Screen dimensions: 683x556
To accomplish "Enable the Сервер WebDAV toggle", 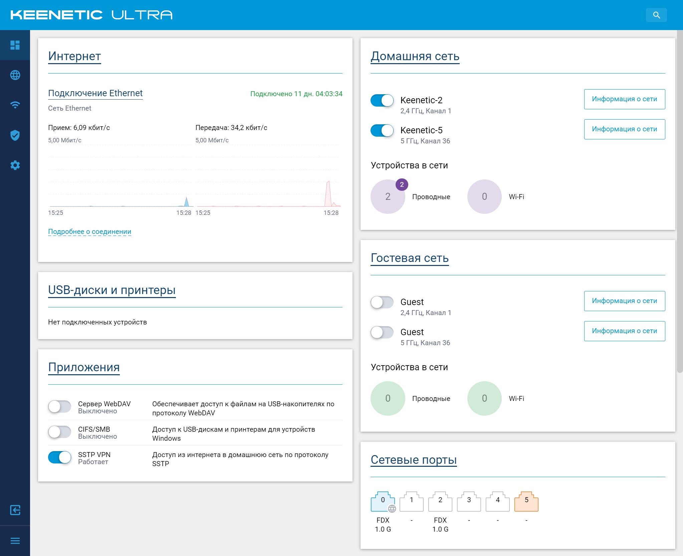I will 59,407.
